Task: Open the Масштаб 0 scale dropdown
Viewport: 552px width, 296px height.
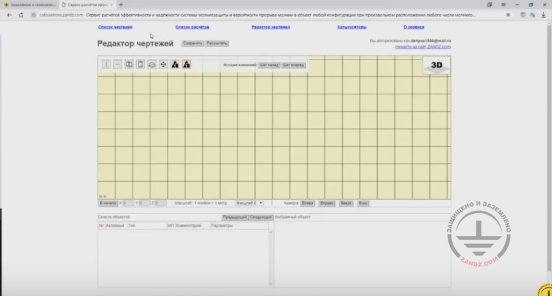Action: pos(249,203)
